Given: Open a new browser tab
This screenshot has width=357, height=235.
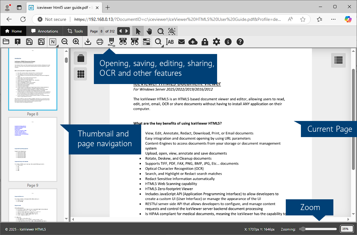Looking at the screenshot, I should [x=107, y=8].
